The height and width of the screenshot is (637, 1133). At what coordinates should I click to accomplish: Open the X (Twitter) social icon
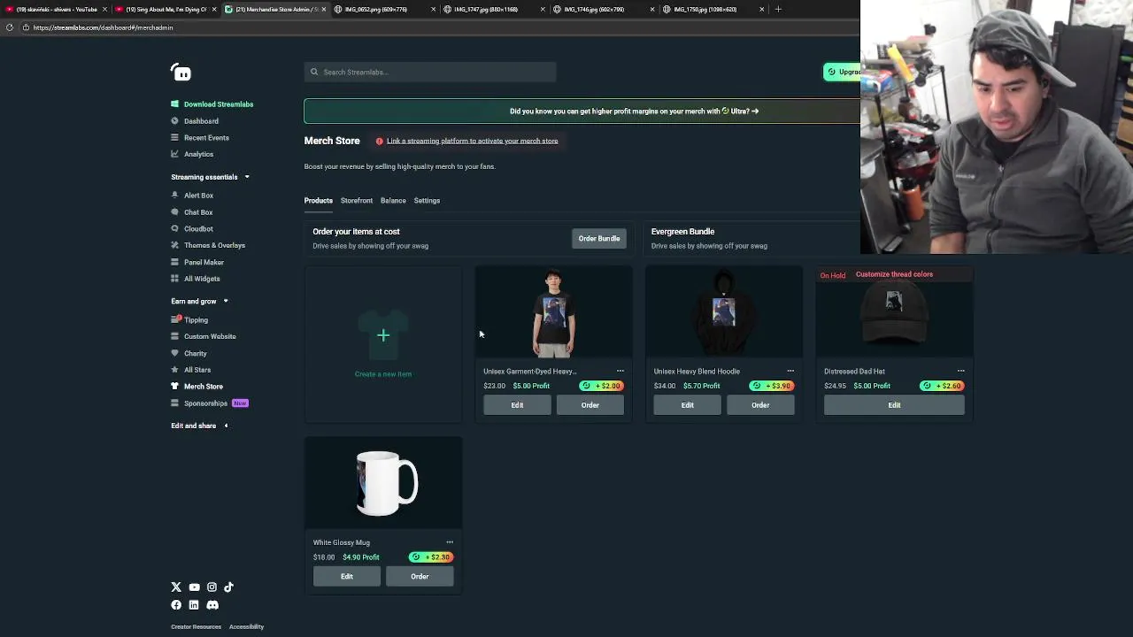coord(176,587)
